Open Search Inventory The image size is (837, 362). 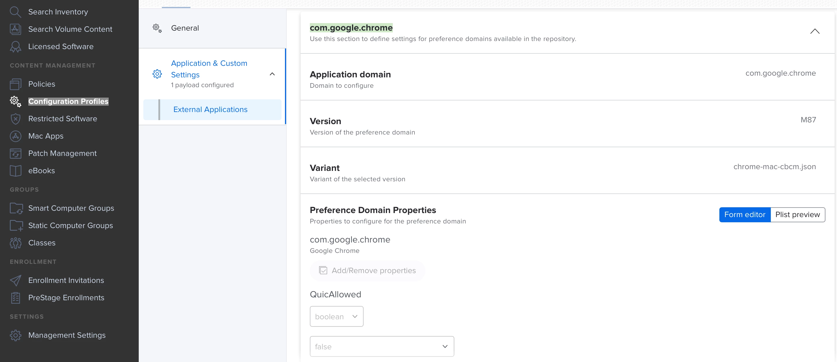(x=58, y=12)
